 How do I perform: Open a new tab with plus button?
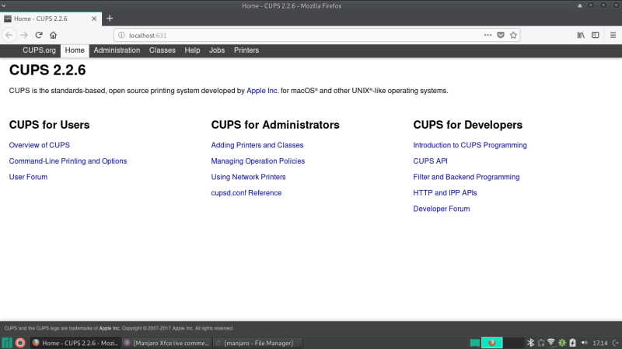(110, 18)
